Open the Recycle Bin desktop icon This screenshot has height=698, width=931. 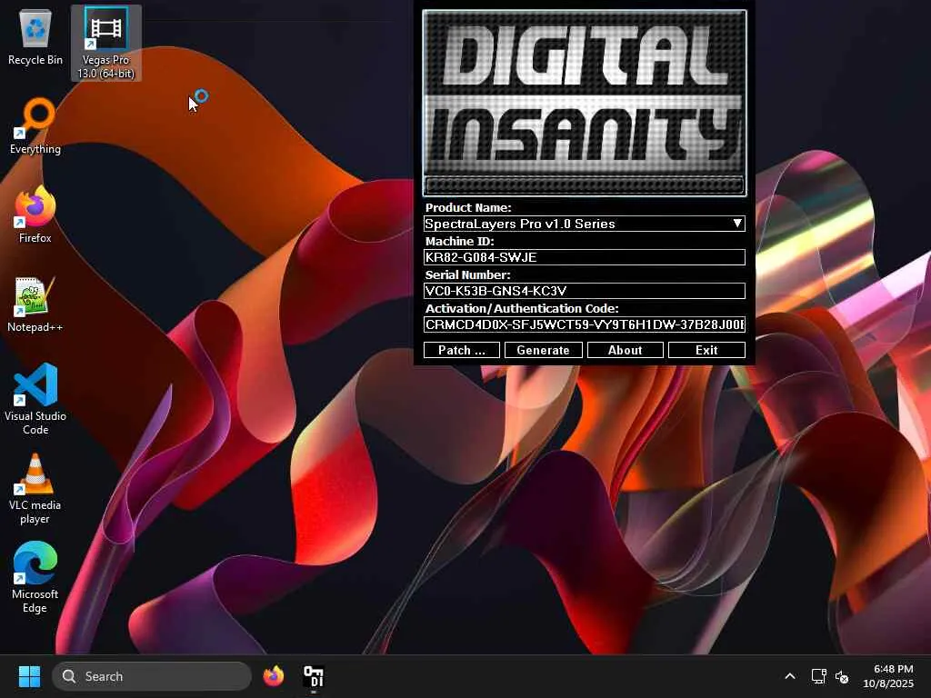[35, 38]
